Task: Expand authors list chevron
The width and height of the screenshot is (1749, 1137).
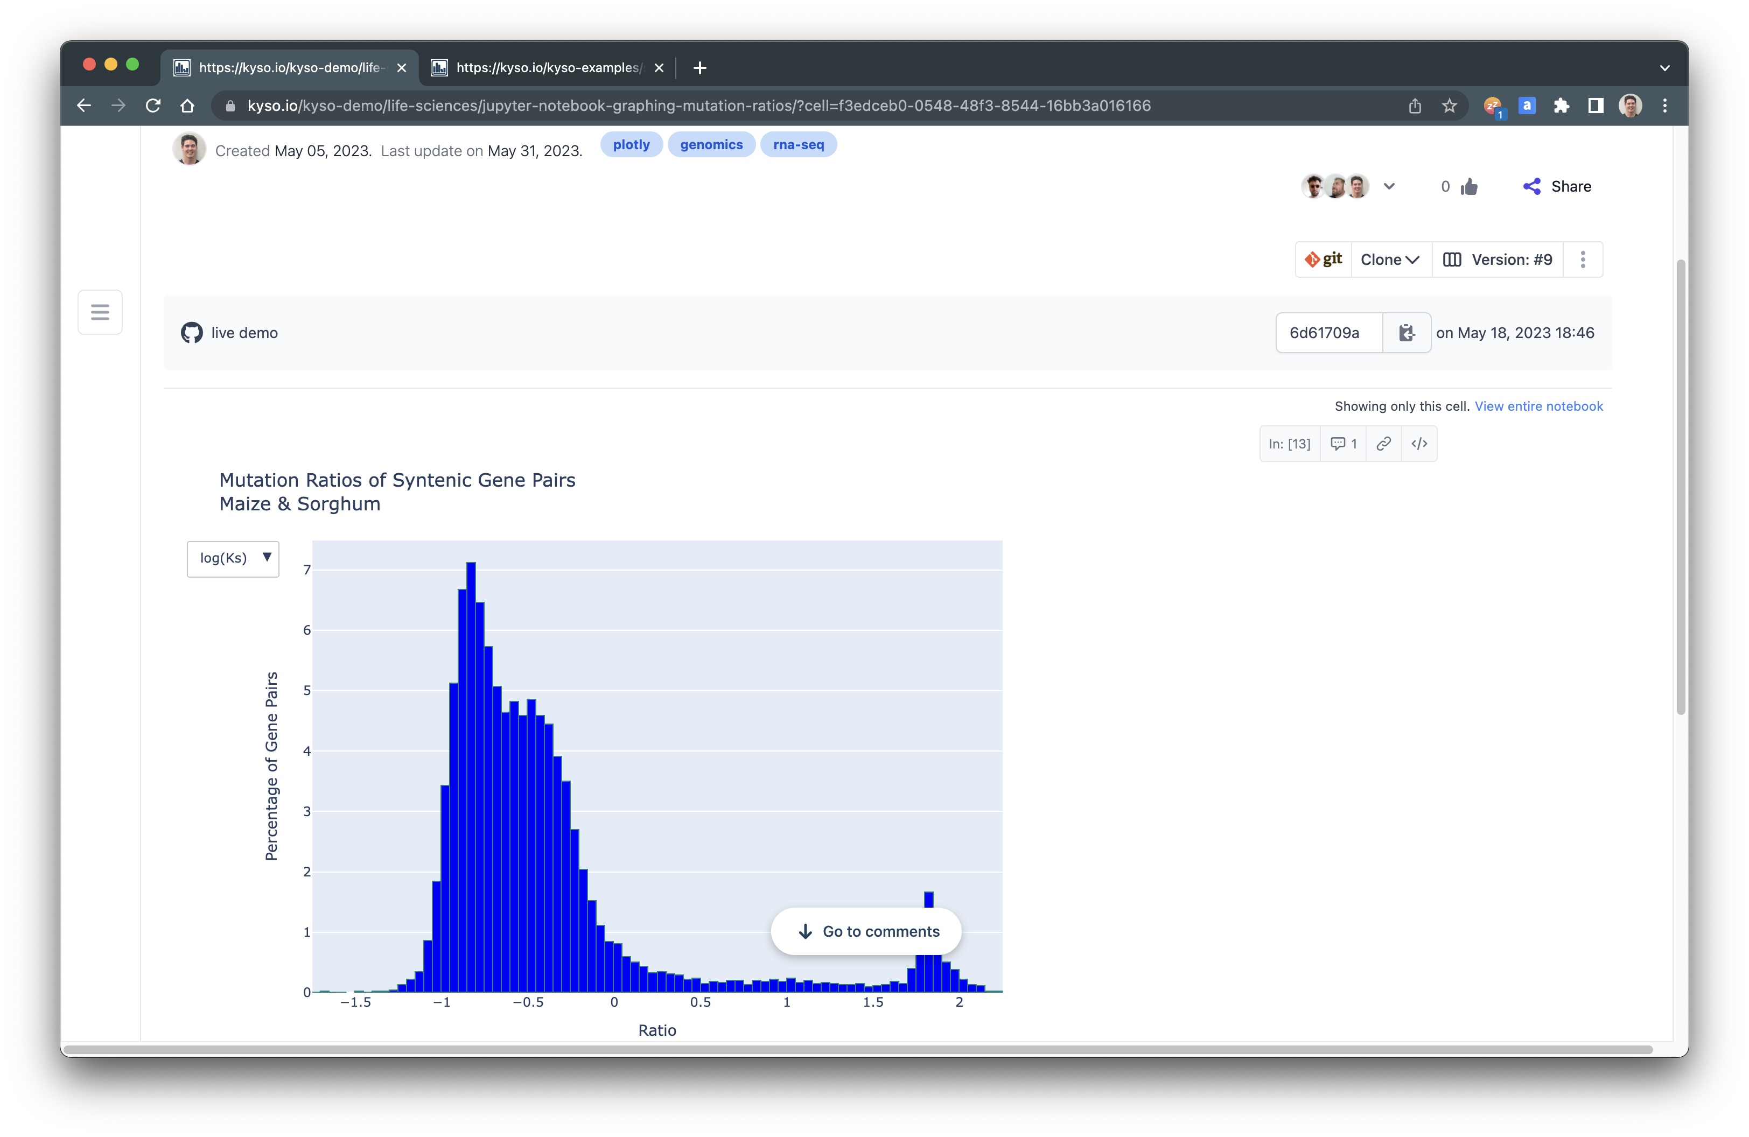Action: point(1389,187)
